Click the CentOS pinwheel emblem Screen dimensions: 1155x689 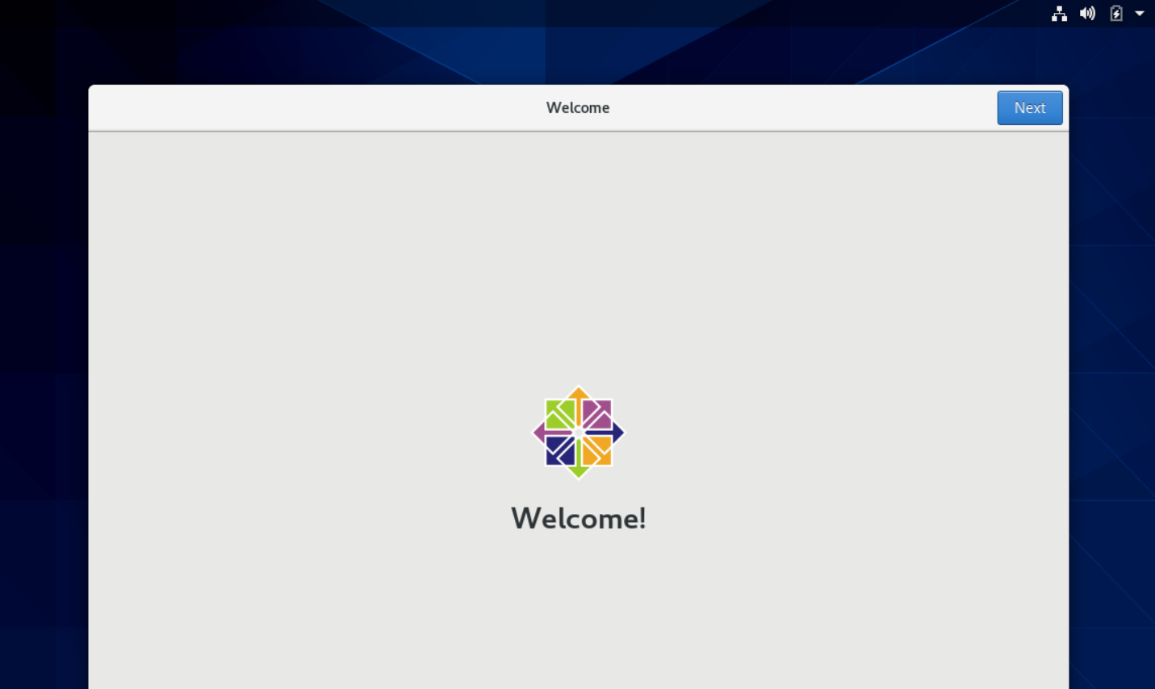tap(578, 432)
